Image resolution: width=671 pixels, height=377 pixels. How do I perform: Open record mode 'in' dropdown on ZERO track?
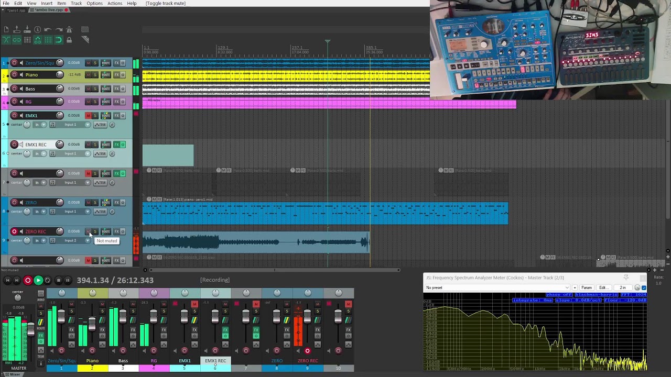(40, 212)
